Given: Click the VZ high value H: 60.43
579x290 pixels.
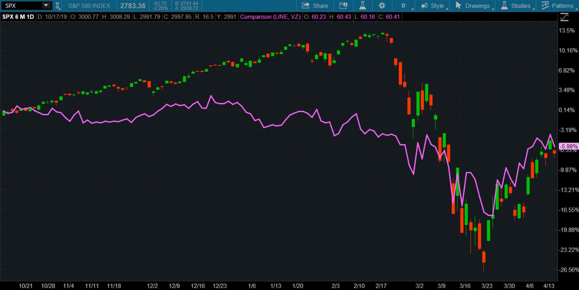Looking at the screenshot, I should (x=340, y=17).
